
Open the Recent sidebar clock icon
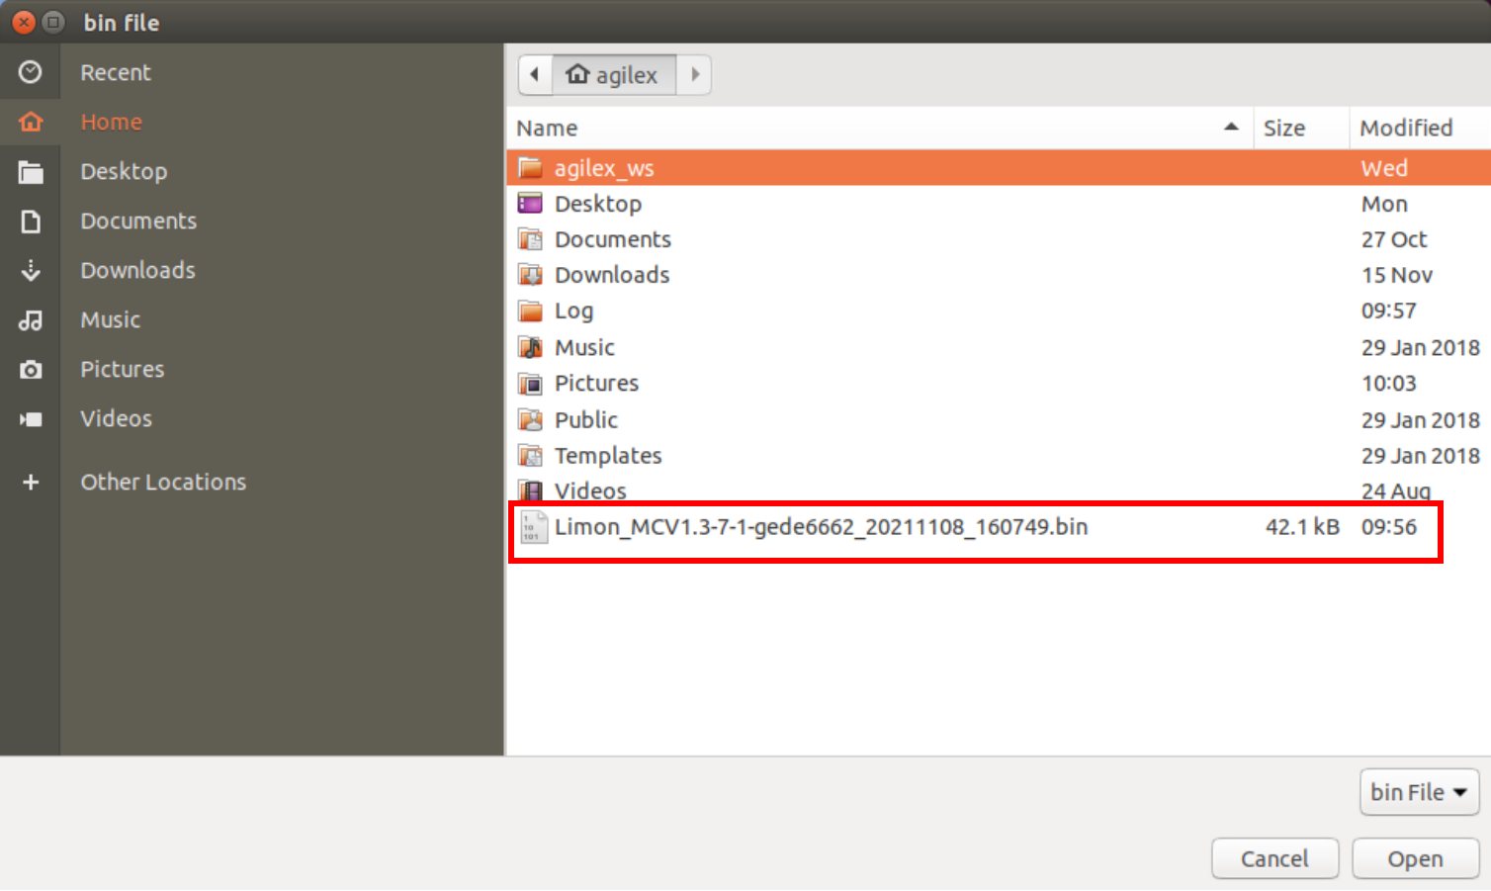point(31,72)
